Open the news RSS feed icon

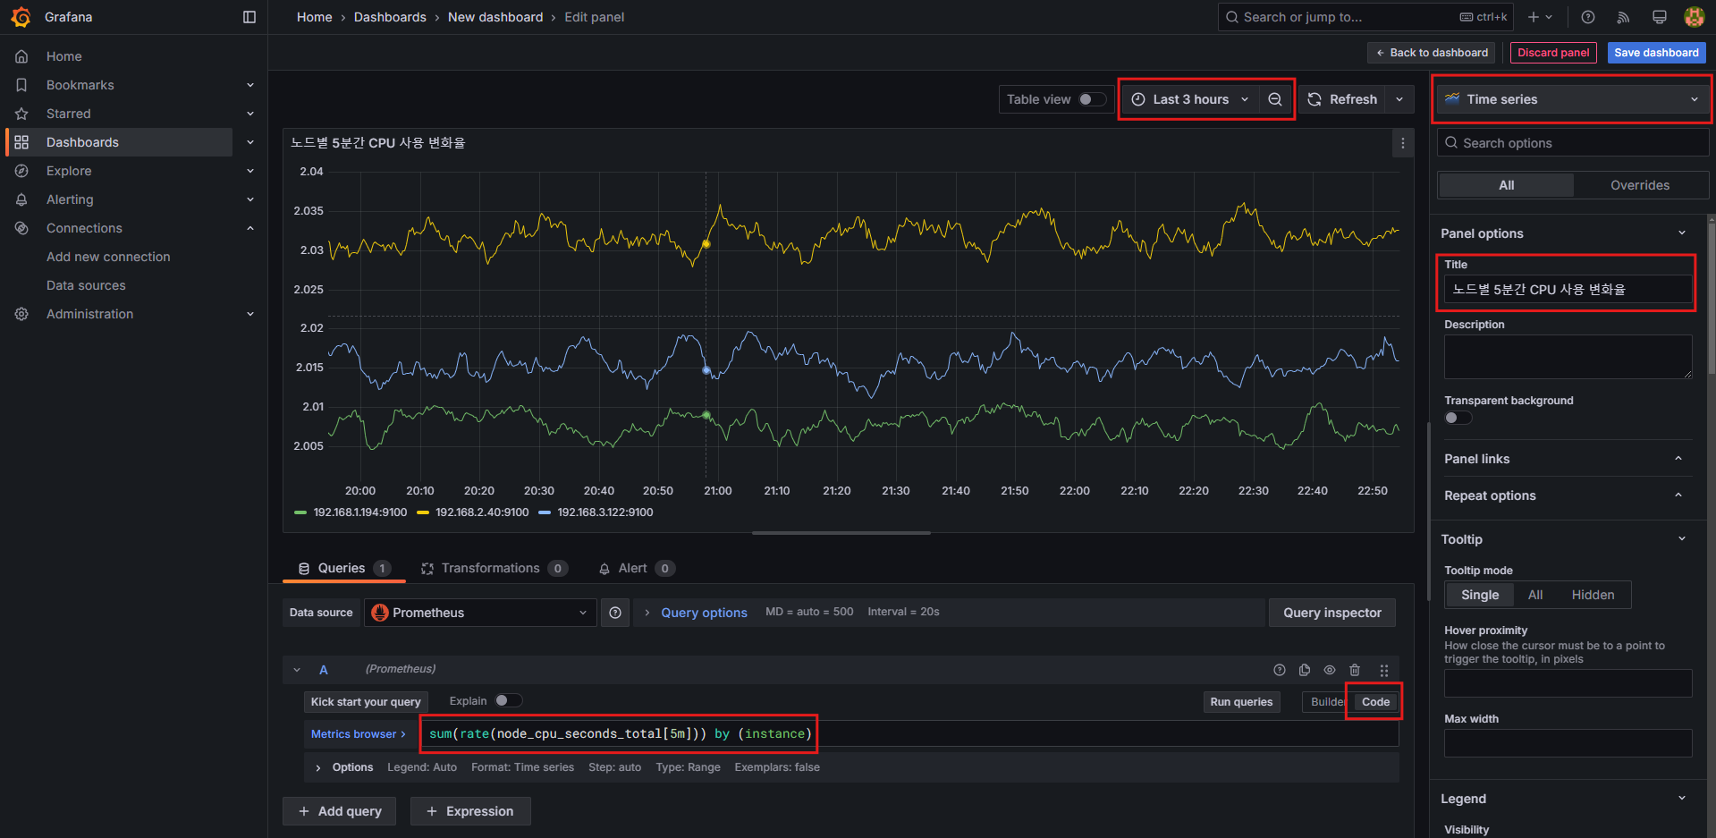click(x=1624, y=17)
